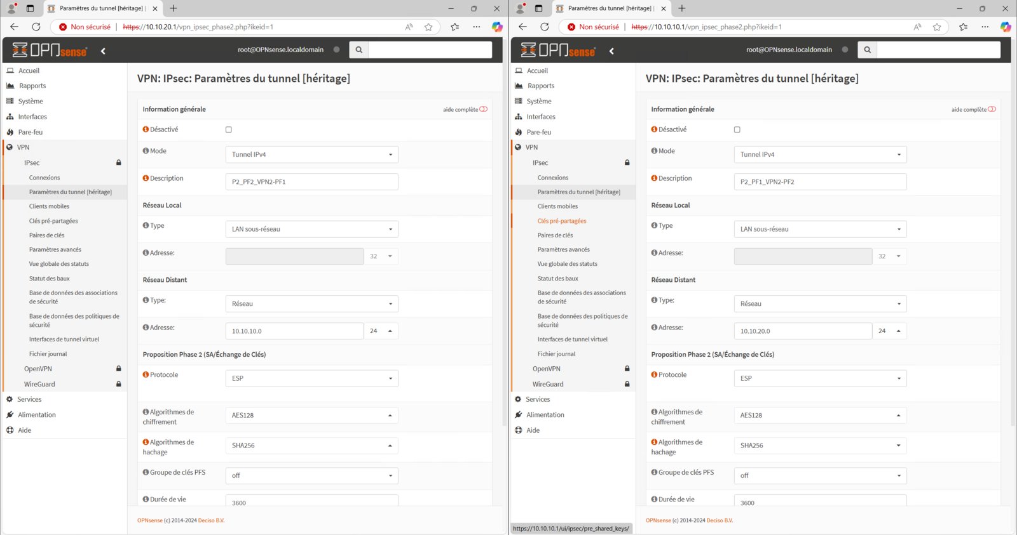Image resolution: width=1017 pixels, height=535 pixels.
Task: Open Copilot in the right browser window
Action: [1005, 27]
